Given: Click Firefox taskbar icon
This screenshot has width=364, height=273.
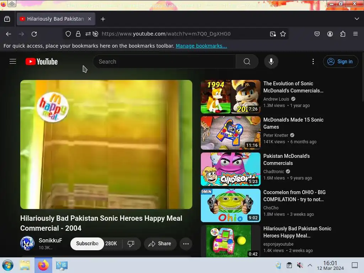Looking at the screenshot, I should pyautogui.click(x=43, y=265).
